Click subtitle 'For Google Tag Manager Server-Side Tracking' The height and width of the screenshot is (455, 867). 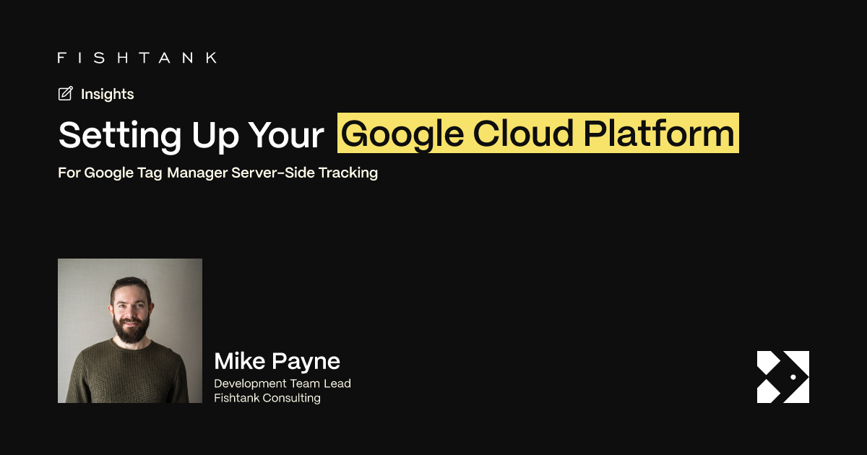(218, 173)
